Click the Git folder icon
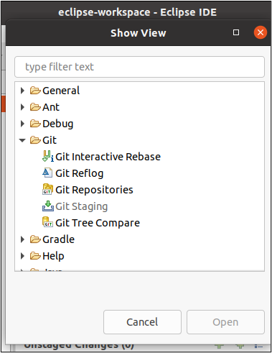The width and height of the screenshot is (272, 353). click(x=35, y=140)
